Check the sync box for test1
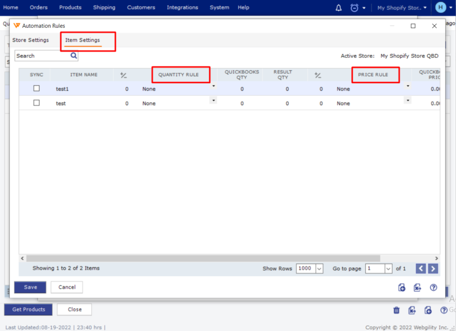Image resolution: width=456 pixels, height=331 pixels. click(36, 88)
